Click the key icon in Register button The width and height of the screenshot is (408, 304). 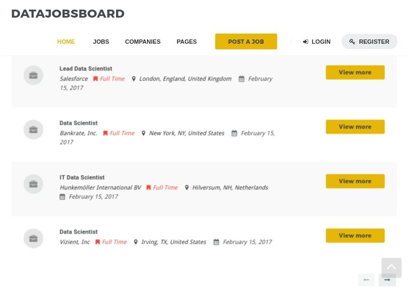pos(352,42)
